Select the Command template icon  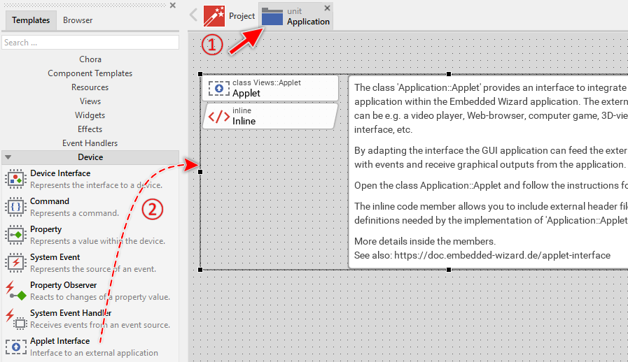tap(15, 207)
